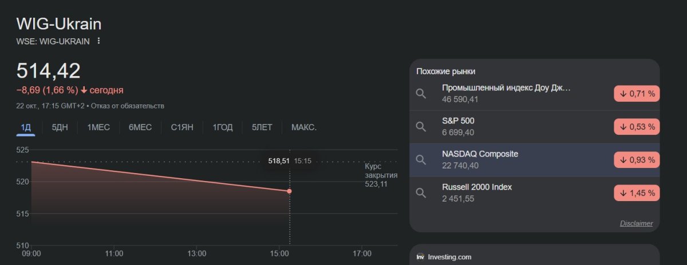Screen dimensions: 687x265
Task: Select the С1ЯН year-to-date tab
Action: coord(183,127)
